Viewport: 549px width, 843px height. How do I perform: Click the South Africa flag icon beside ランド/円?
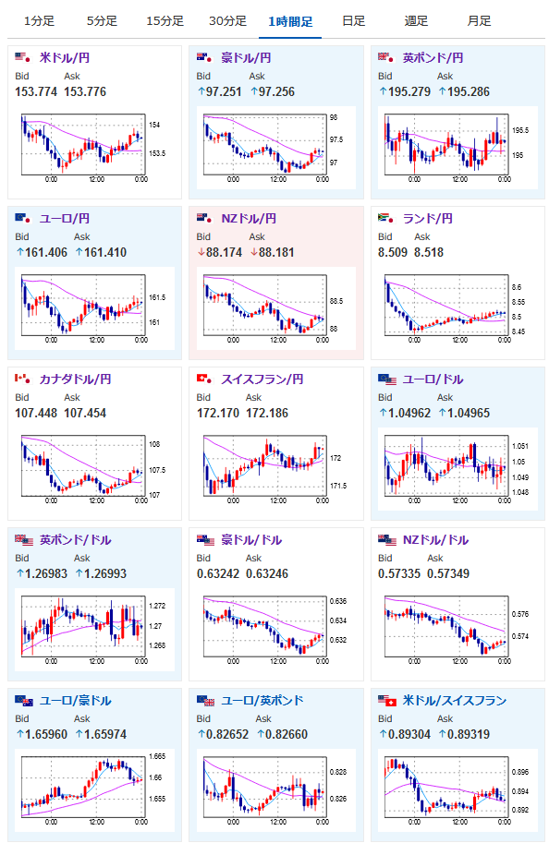(386, 218)
